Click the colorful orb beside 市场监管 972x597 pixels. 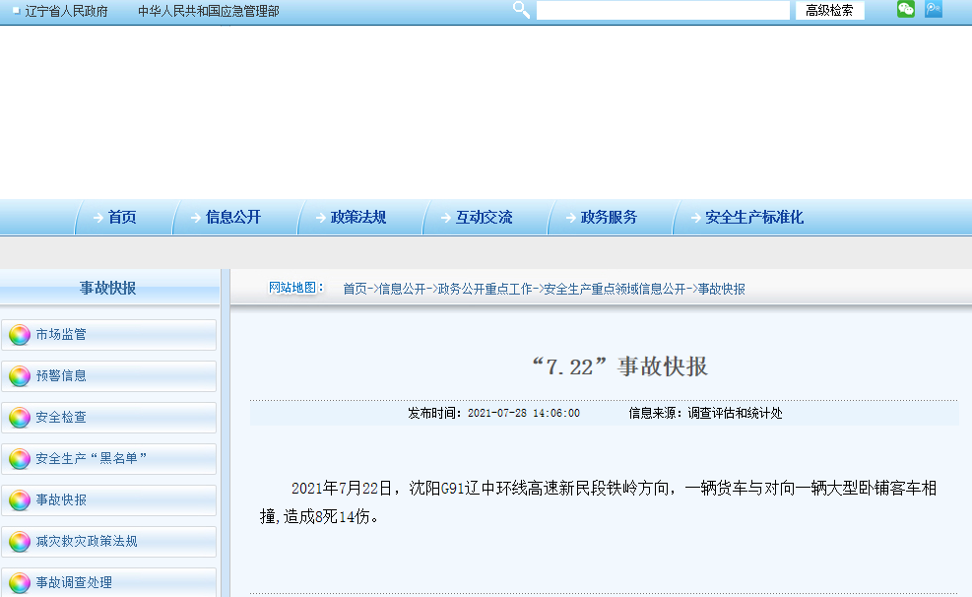(x=20, y=335)
